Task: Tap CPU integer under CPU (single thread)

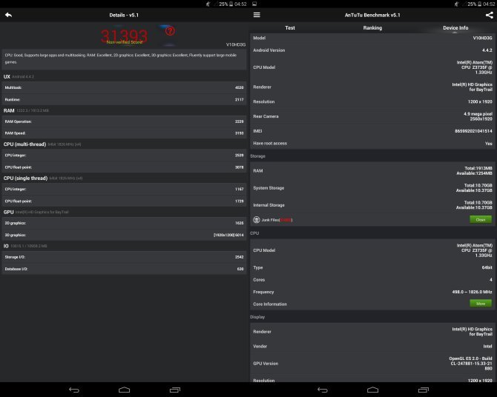Action: 125,189
